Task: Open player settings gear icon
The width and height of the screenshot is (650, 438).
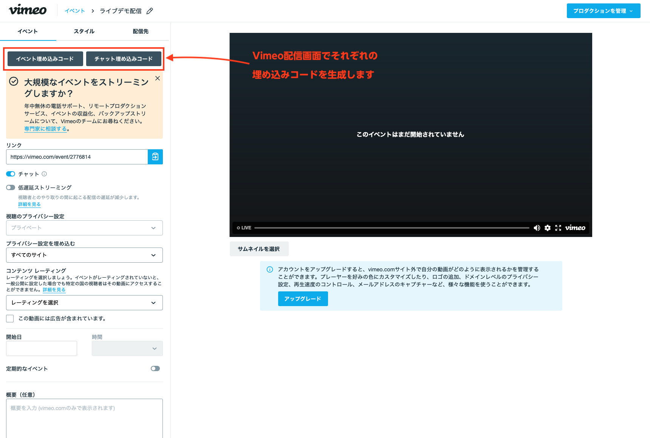Action: (548, 228)
